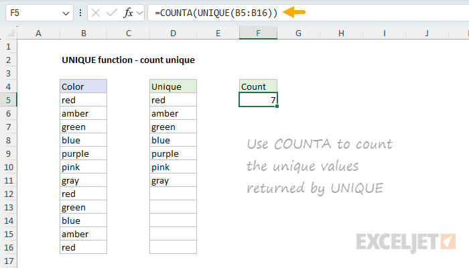469x268 pixels.
Task: Select row 10 header
Action: (8, 167)
